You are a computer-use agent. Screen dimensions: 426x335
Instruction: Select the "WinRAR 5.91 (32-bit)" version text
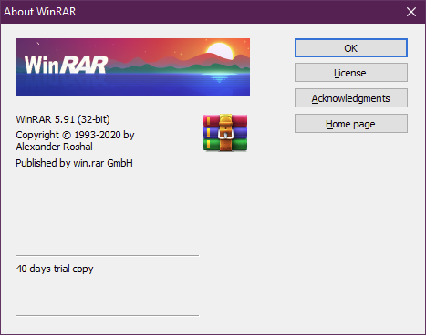click(63, 119)
